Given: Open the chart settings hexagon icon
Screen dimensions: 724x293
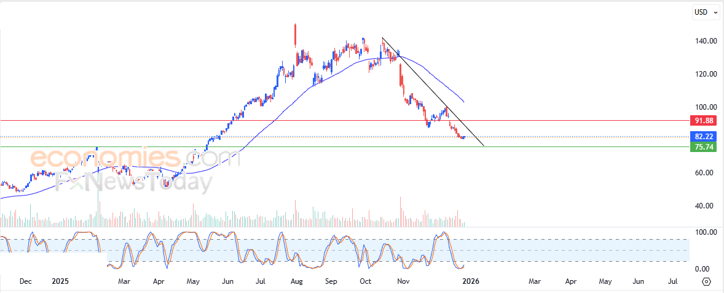Looking at the screenshot, I should point(706,281).
